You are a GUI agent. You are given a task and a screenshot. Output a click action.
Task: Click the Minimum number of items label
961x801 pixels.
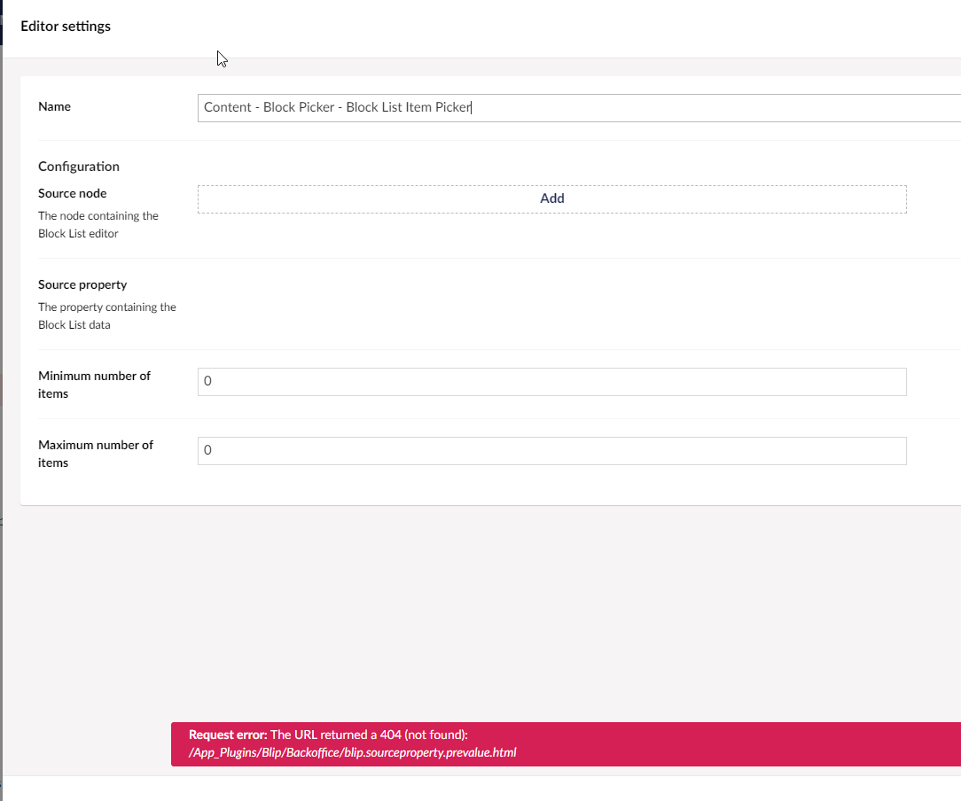click(94, 384)
